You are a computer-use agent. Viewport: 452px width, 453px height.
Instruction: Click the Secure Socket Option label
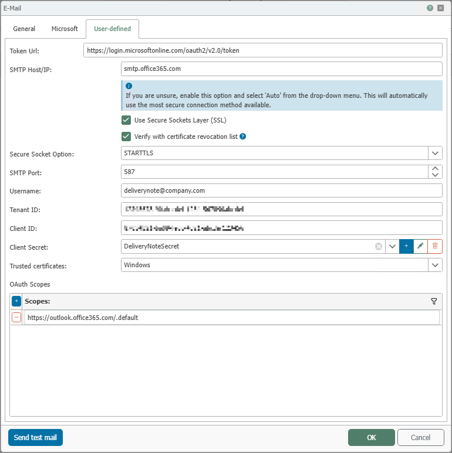coord(42,154)
